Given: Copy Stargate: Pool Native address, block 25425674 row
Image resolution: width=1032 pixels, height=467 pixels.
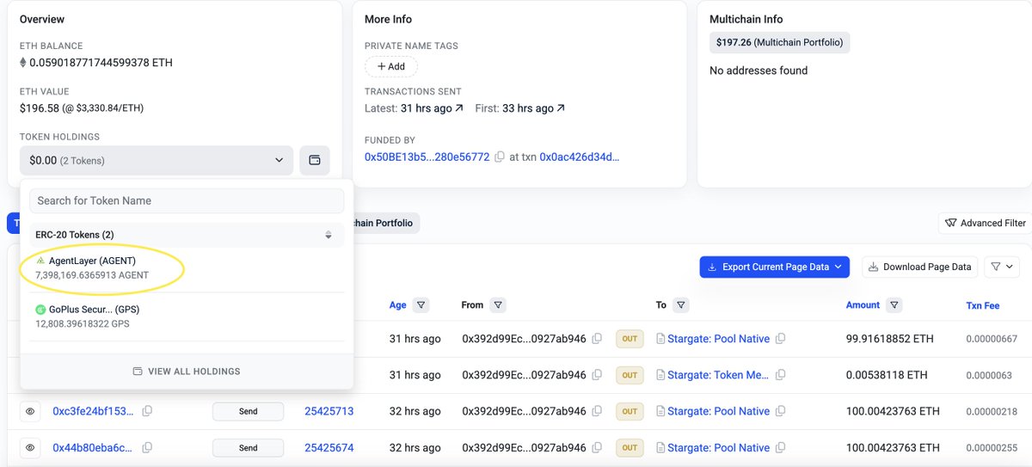Looking at the screenshot, I should pyautogui.click(x=781, y=447).
